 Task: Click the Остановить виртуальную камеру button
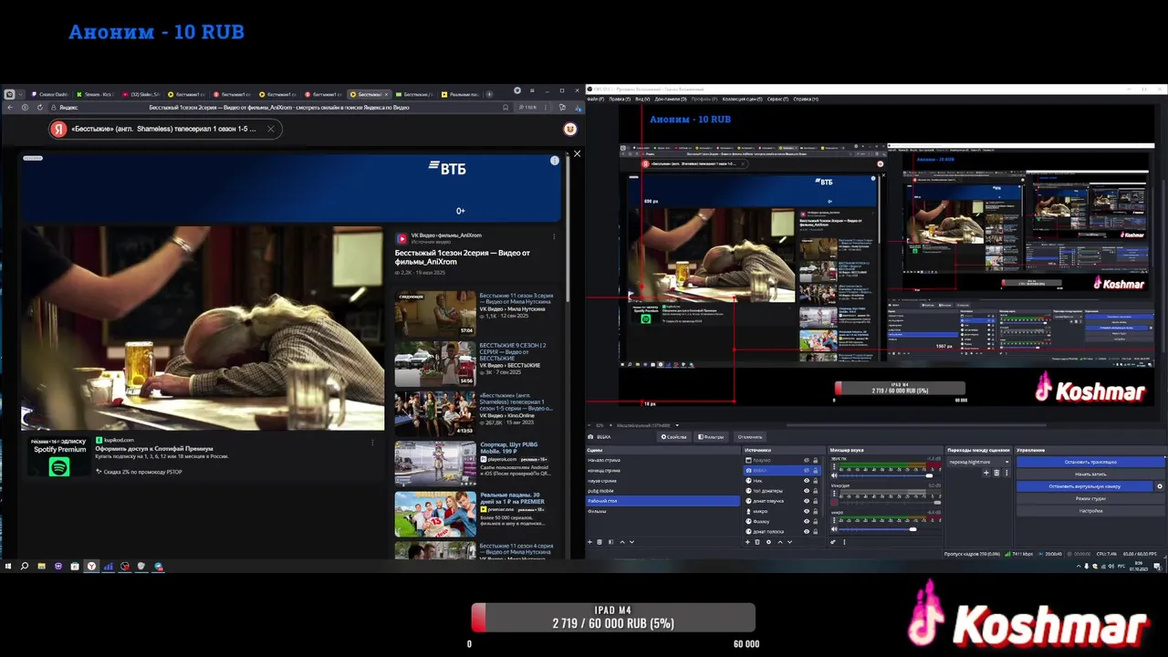[1085, 486]
